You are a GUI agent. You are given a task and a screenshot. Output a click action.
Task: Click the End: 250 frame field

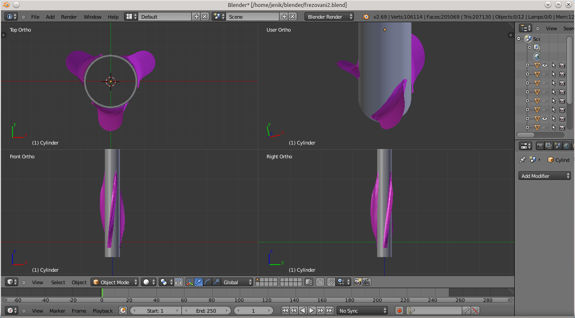pyautogui.click(x=206, y=311)
